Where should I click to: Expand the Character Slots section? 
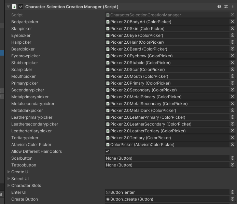pos(9,186)
